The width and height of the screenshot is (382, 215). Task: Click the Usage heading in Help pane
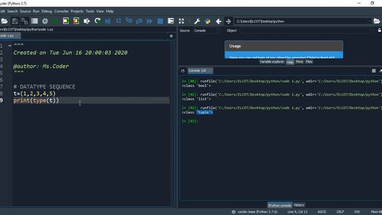235,46
